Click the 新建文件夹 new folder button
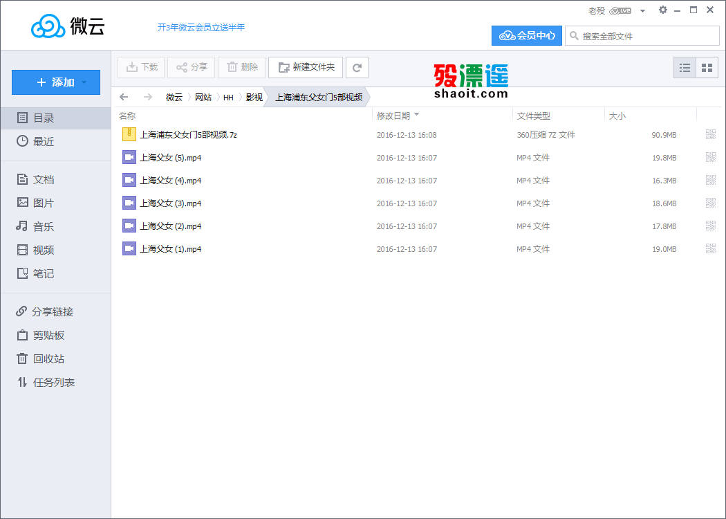 click(x=306, y=67)
